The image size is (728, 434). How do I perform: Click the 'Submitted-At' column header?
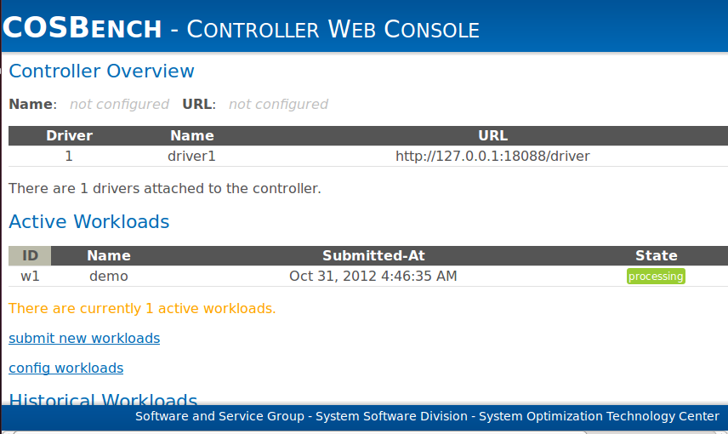pyautogui.click(x=373, y=255)
